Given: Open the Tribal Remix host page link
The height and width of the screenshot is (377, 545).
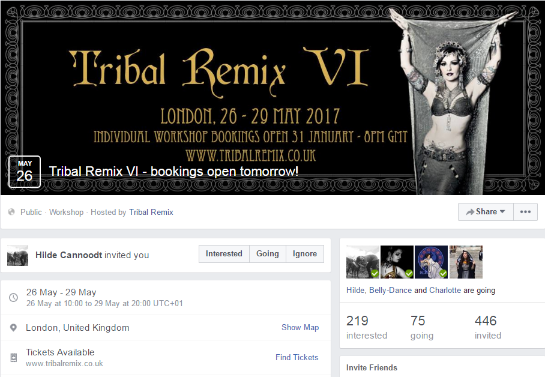Looking at the screenshot, I should [x=151, y=212].
